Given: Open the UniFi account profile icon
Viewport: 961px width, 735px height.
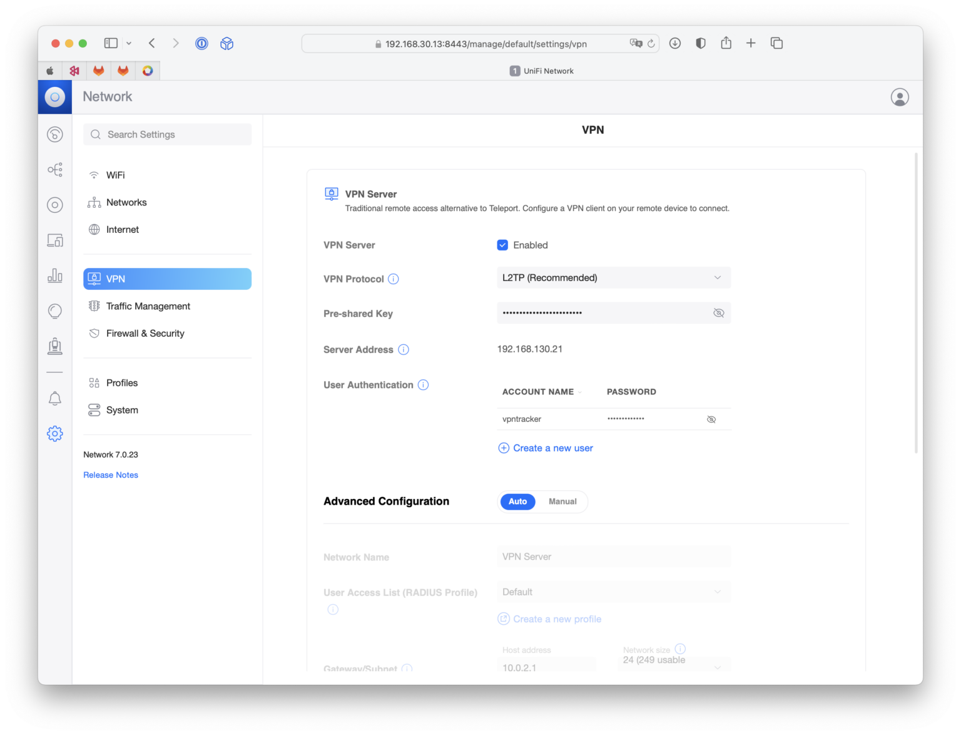Looking at the screenshot, I should 900,97.
